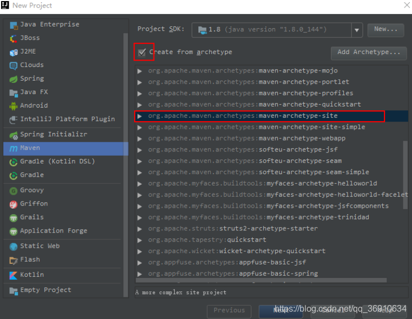Select softeu-archetype-seam archetype row
412x319 pixels.
coord(271,161)
